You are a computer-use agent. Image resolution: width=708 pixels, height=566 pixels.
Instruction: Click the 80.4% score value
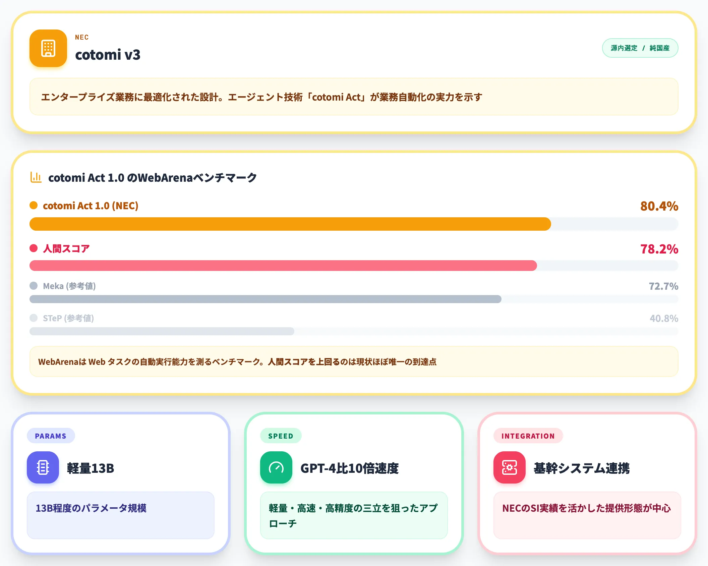(659, 206)
